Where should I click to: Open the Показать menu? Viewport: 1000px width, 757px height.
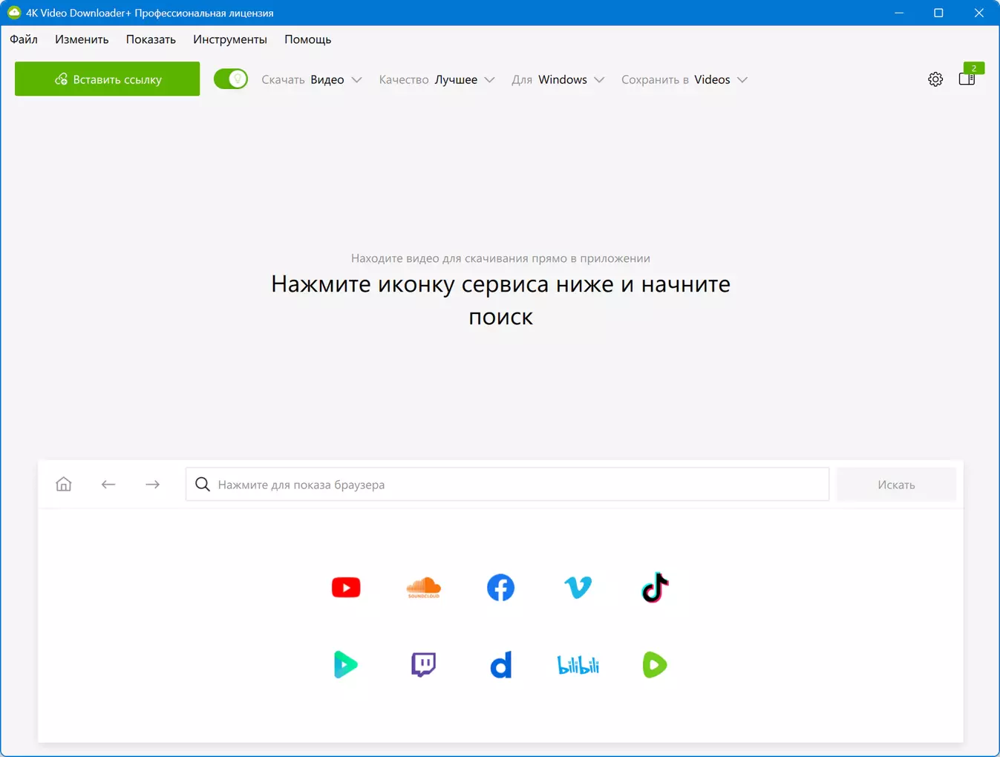click(x=151, y=39)
